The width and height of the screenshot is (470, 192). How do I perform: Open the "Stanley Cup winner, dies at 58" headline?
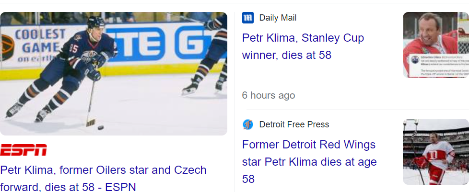pyautogui.click(x=303, y=46)
